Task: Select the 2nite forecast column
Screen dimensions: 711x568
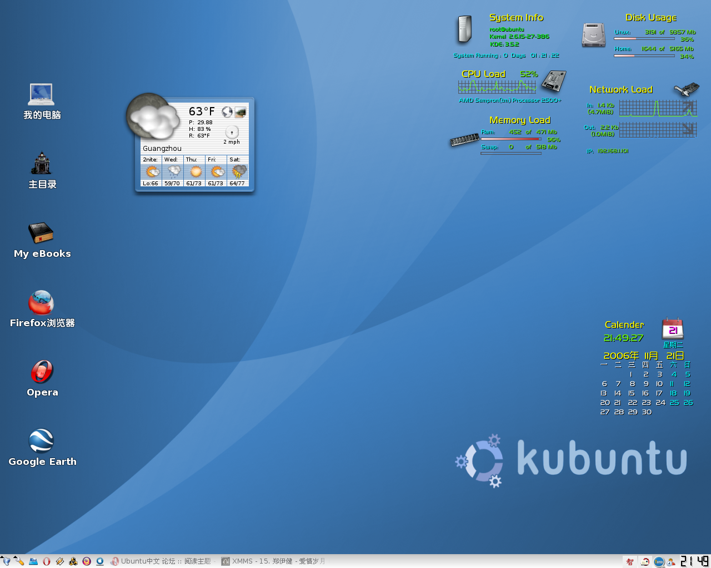Action: 151,171
